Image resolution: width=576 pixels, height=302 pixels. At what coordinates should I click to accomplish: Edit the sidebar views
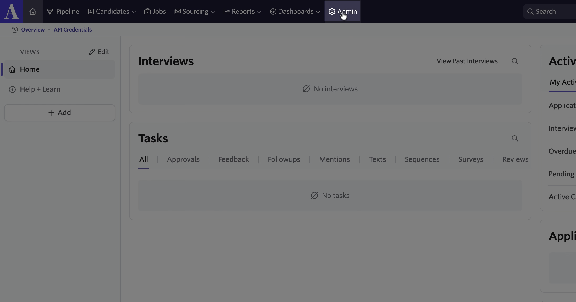coord(99,52)
